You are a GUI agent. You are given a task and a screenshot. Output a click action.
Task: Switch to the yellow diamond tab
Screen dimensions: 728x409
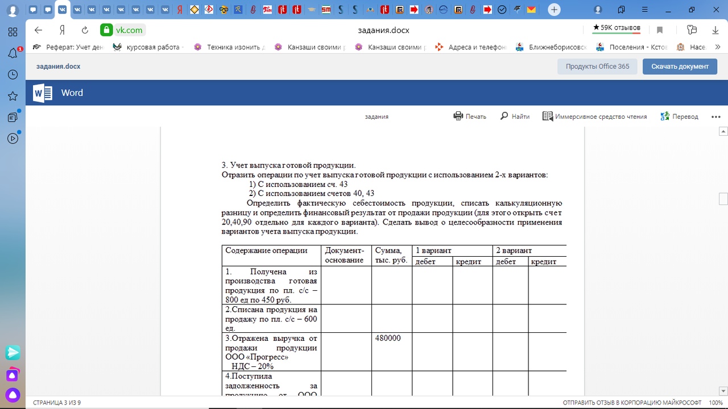click(195, 10)
